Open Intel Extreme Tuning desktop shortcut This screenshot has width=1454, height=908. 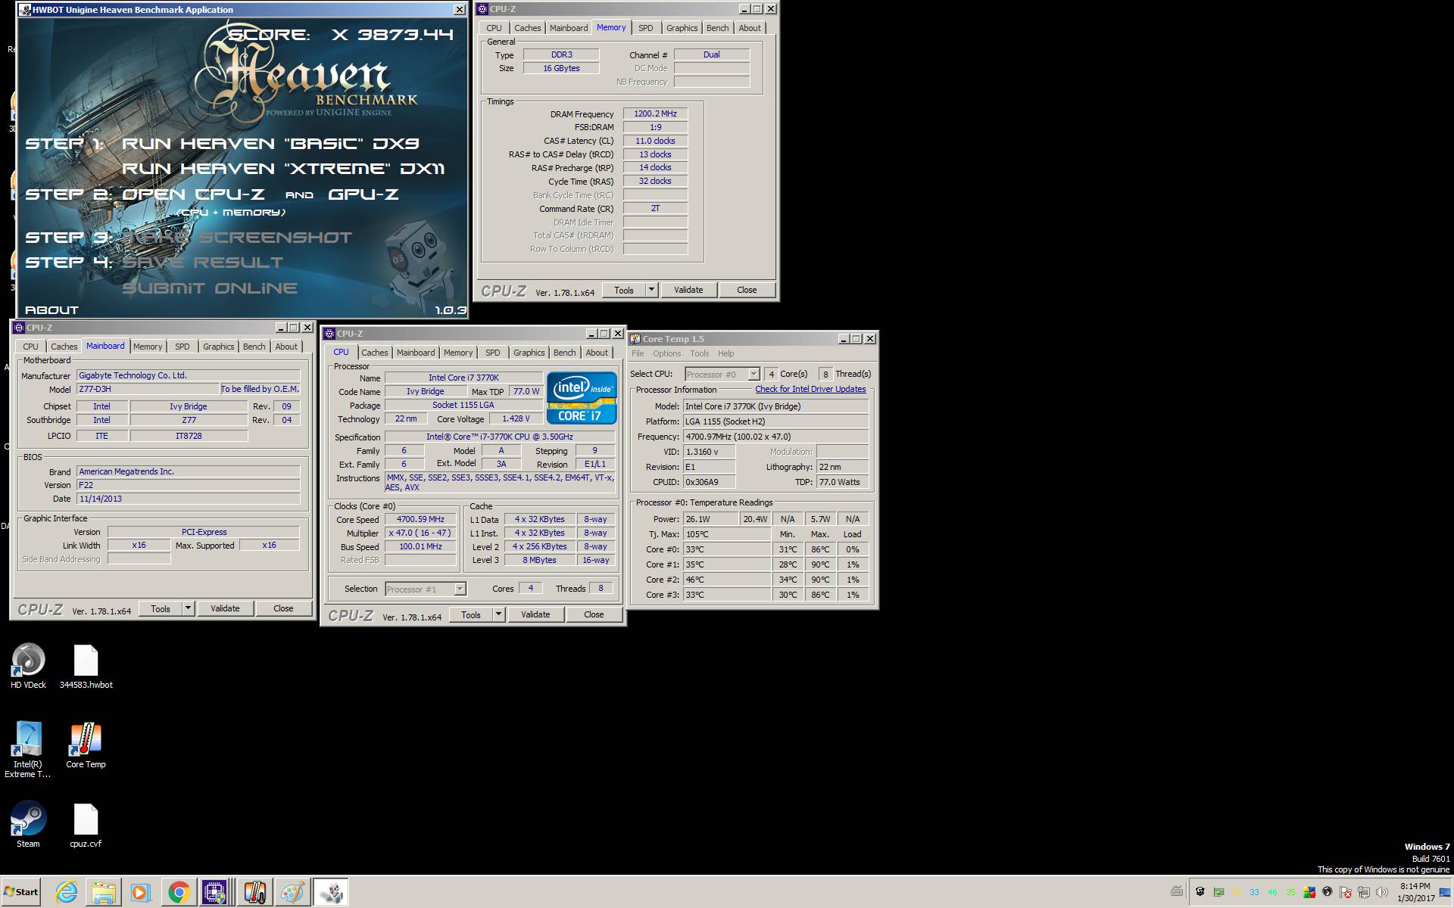click(28, 749)
